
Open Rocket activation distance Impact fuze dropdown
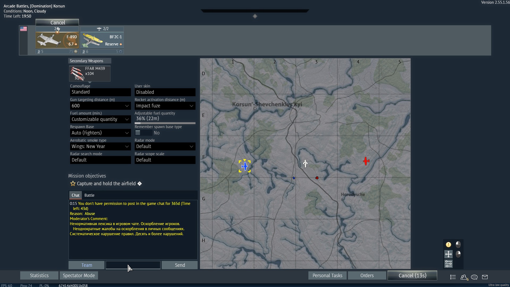click(x=165, y=106)
